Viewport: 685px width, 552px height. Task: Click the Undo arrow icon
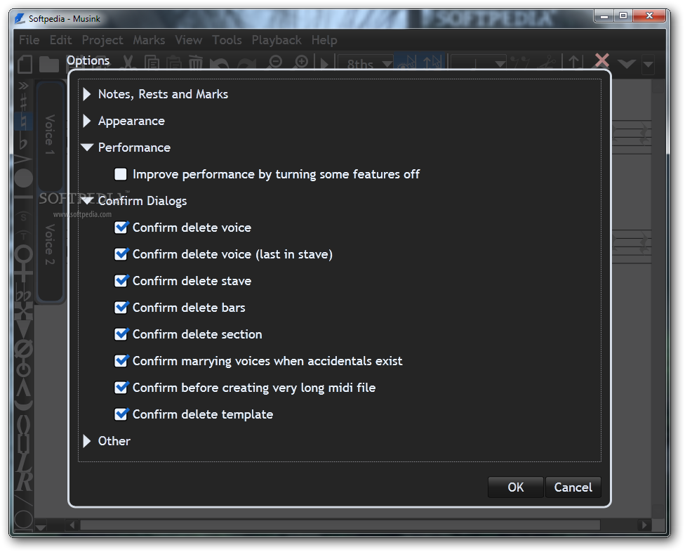(x=219, y=64)
